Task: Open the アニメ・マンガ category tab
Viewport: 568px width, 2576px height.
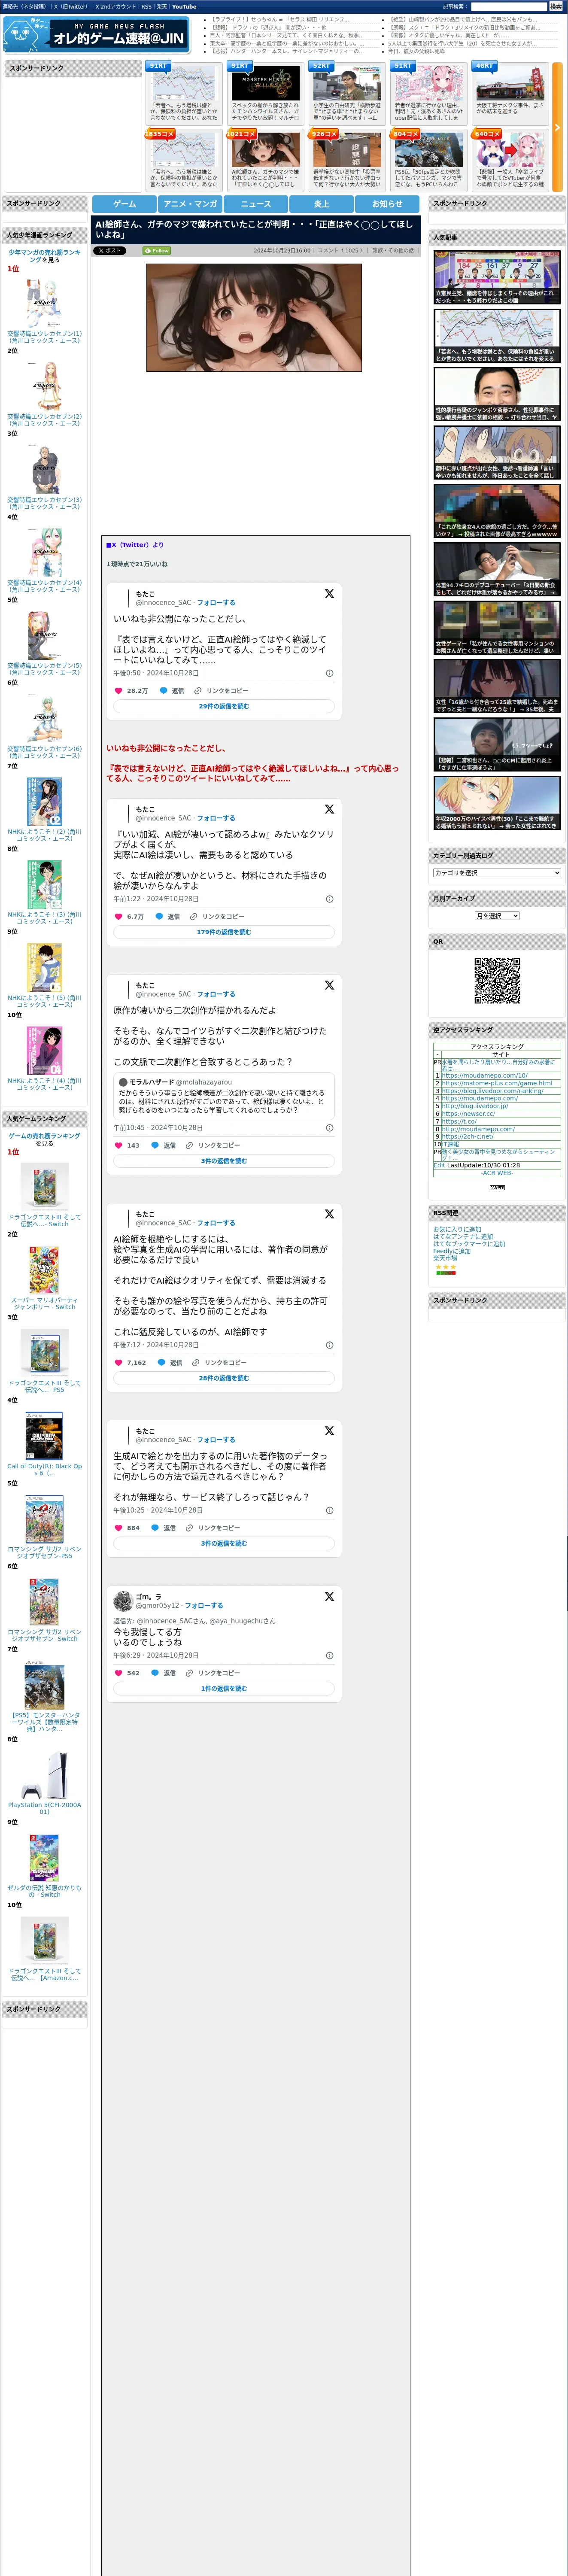Action: point(190,203)
